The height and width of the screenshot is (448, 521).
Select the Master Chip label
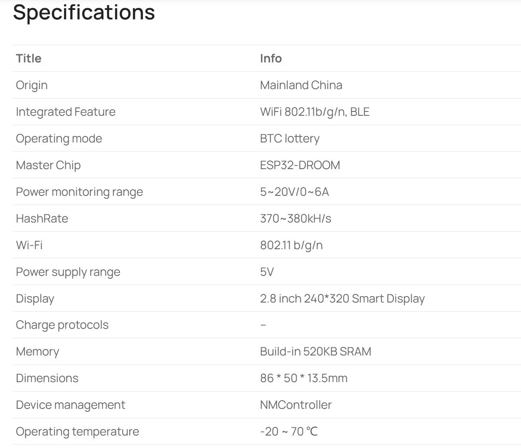coord(48,165)
